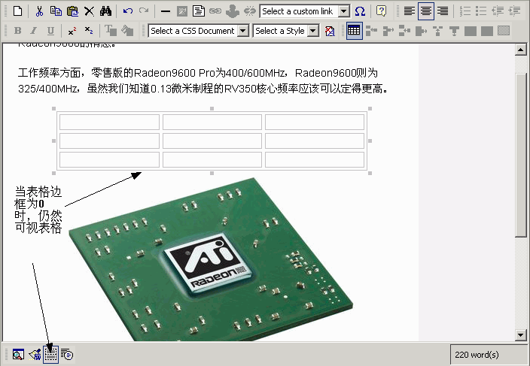Click the font color T icon
The image size is (530, 366).
(111, 31)
